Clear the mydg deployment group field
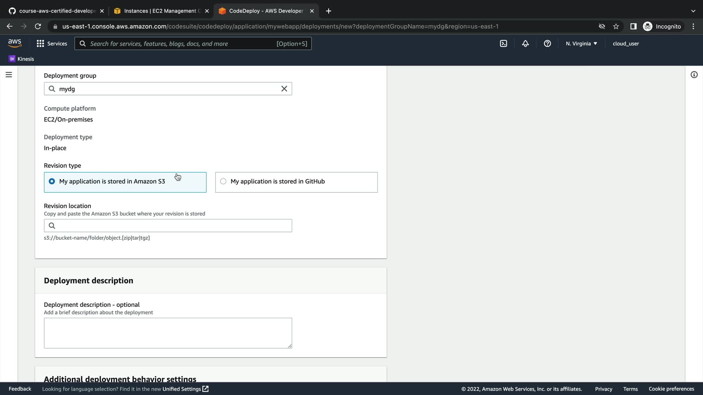Image resolution: width=703 pixels, height=395 pixels. (x=284, y=89)
